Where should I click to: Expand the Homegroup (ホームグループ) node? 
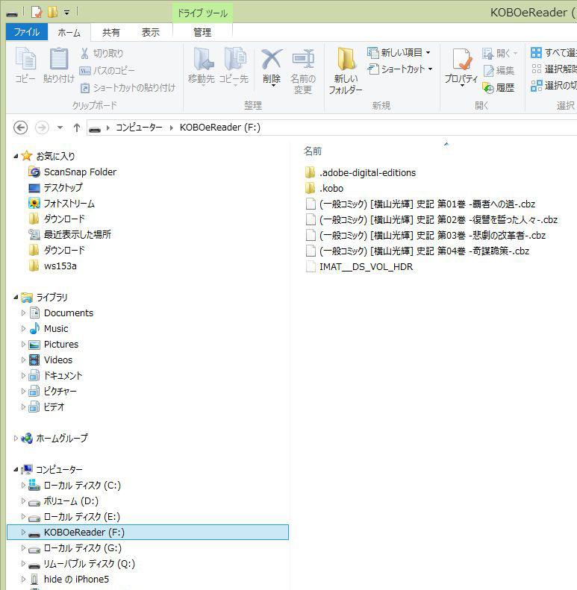pyautogui.click(x=16, y=438)
